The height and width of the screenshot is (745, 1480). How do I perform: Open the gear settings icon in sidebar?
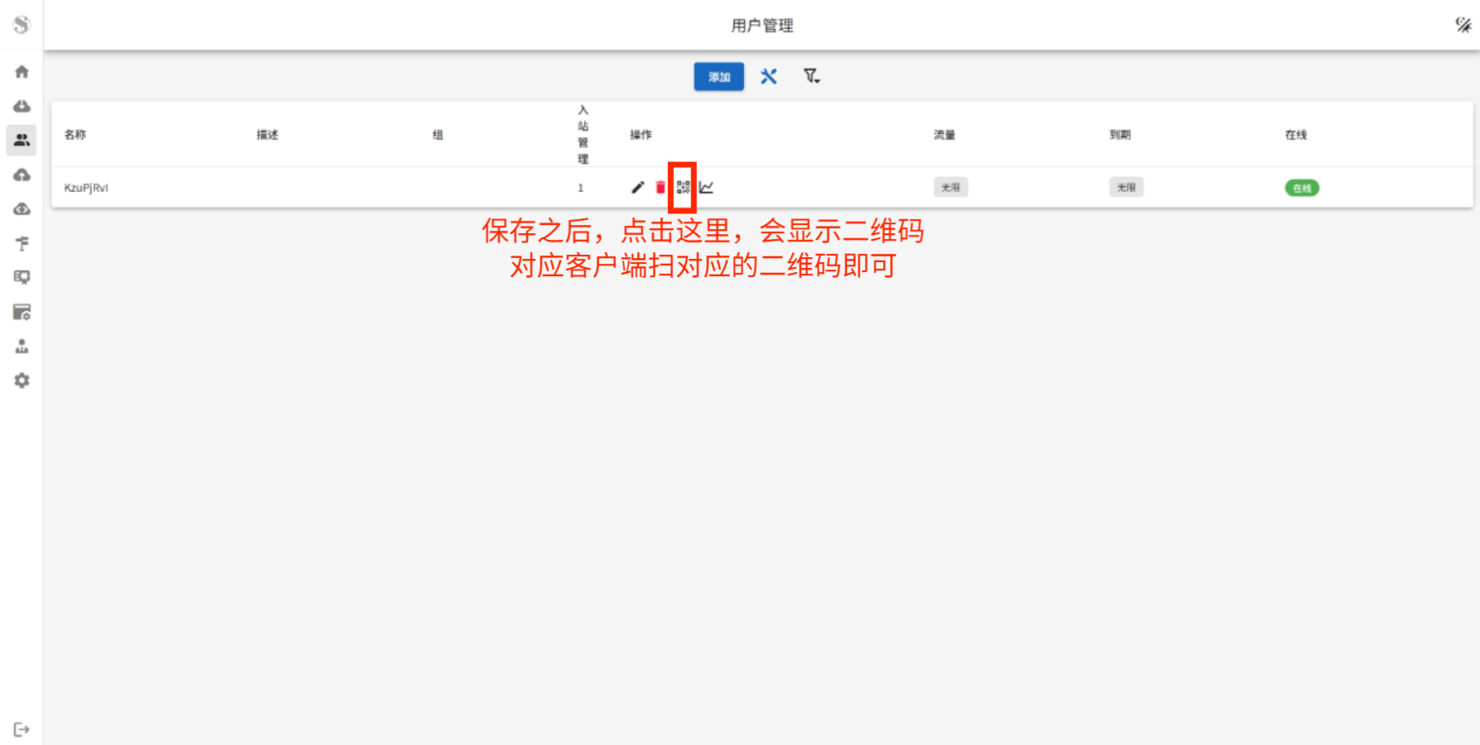click(x=22, y=380)
